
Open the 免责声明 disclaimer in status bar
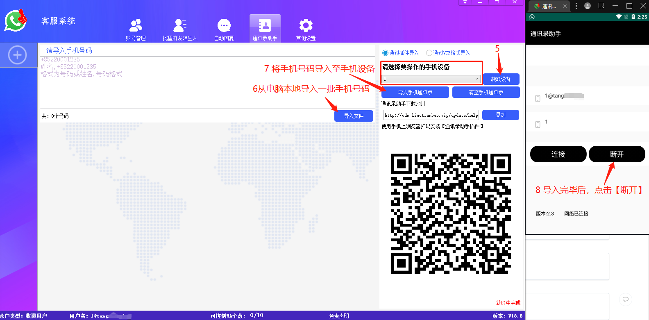point(339,316)
